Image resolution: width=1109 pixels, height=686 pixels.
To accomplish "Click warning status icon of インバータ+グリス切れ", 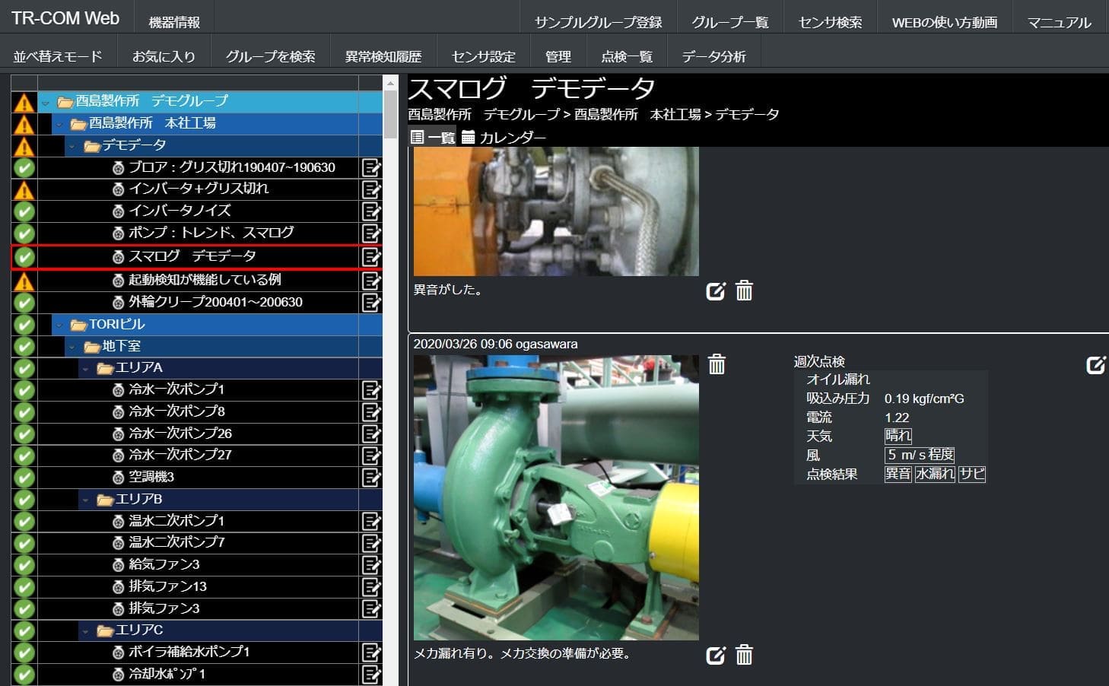I will click(24, 189).
